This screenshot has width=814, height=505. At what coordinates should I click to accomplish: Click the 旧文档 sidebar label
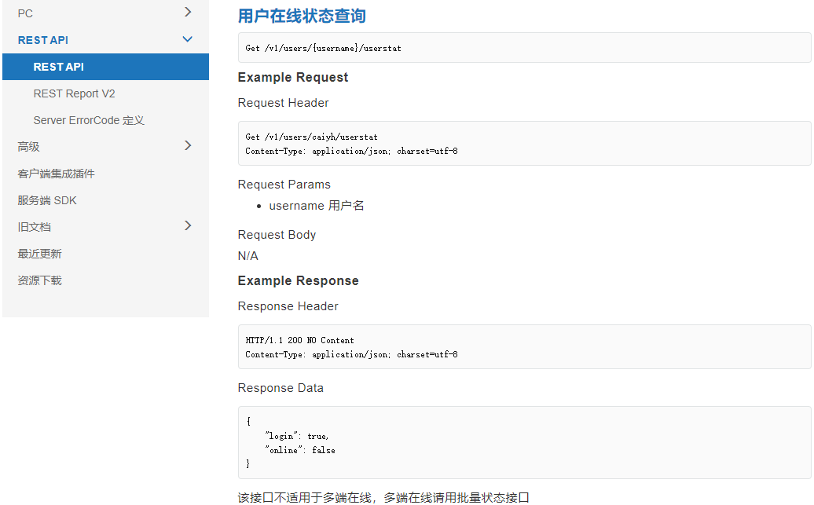click(34, 227)
